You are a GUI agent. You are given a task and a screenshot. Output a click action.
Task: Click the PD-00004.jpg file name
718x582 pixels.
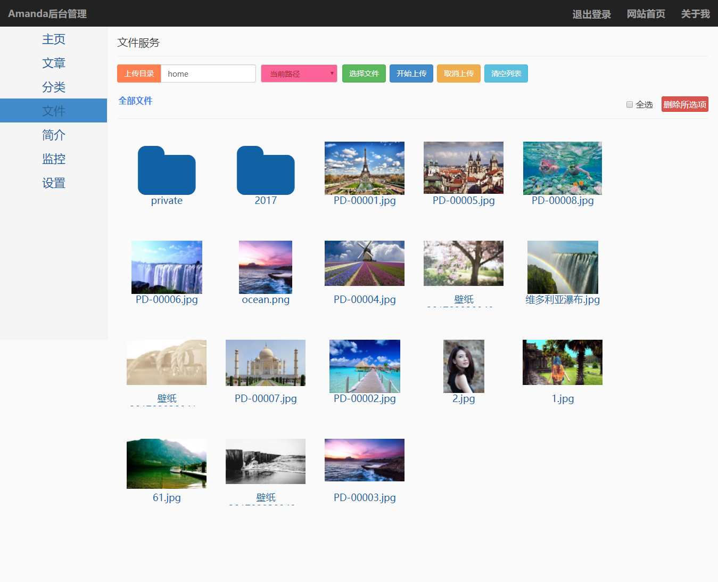(365, 300)
